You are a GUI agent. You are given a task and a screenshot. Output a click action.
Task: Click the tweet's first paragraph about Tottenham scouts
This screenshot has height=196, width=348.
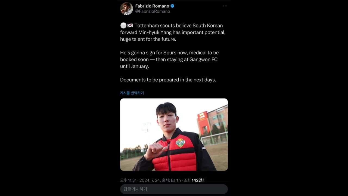click(173, 32)
